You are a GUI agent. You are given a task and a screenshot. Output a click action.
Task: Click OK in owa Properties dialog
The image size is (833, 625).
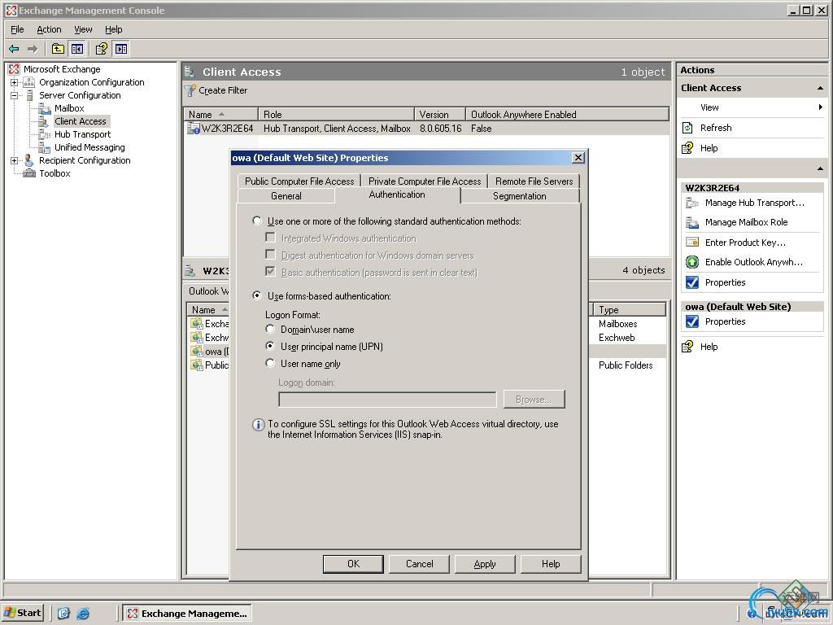(353, 564)
